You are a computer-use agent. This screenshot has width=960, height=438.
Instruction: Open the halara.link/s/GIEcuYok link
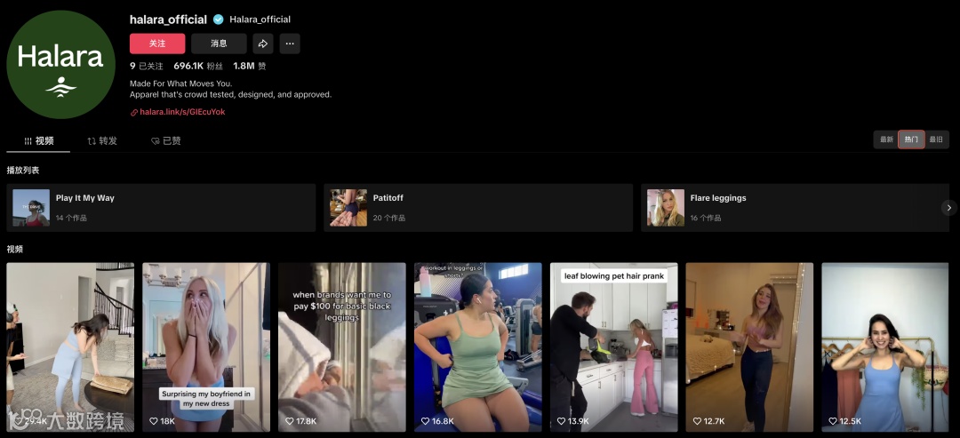coord(182,112)
